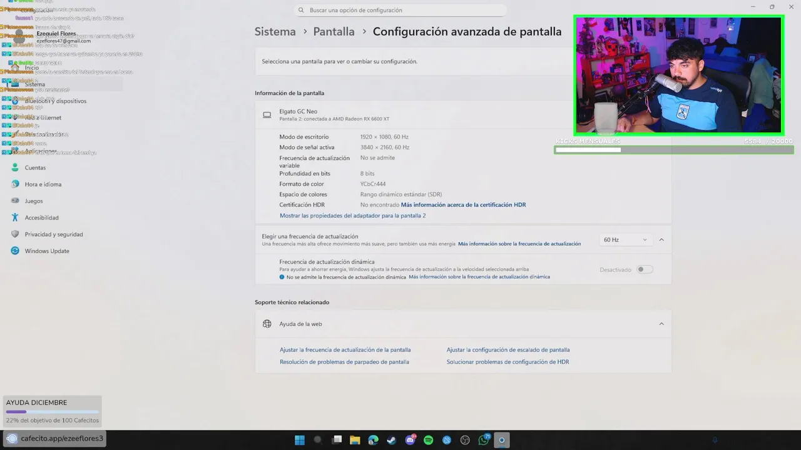Screen dimensions: 801x450
Task: Click the Elgato GC Neo display name
Action: pos(298,111)
